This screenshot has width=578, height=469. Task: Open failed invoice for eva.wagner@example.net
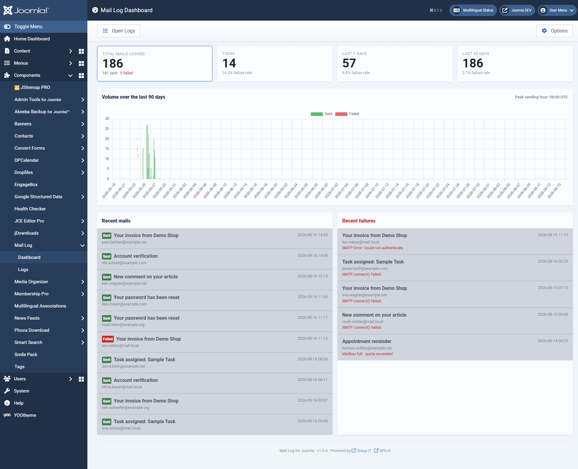click(x=455, y=294)
